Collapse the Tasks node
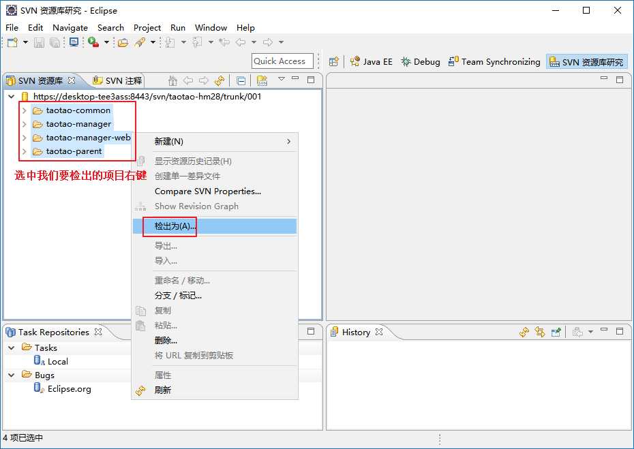 point(12,347)
